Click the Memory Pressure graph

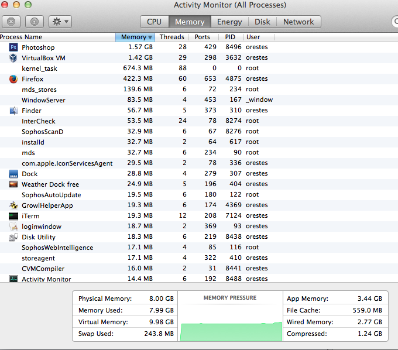pyautogui.click(x=230, y=316)
